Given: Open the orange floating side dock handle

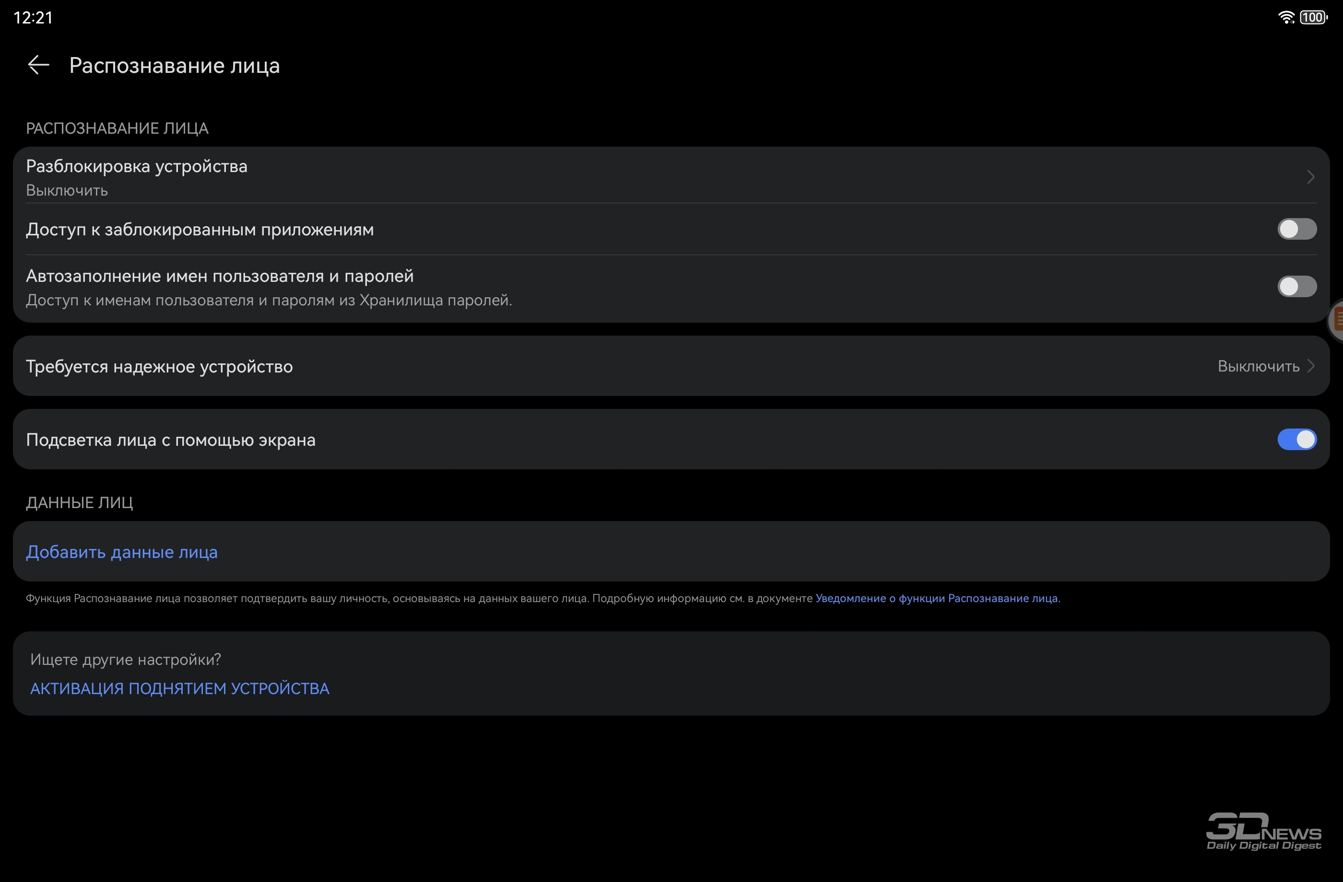Looking at the screenshot, I should (x=1336, y=320).
